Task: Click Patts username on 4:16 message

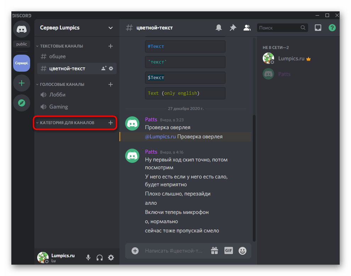Action: click(x=151, y=152)
